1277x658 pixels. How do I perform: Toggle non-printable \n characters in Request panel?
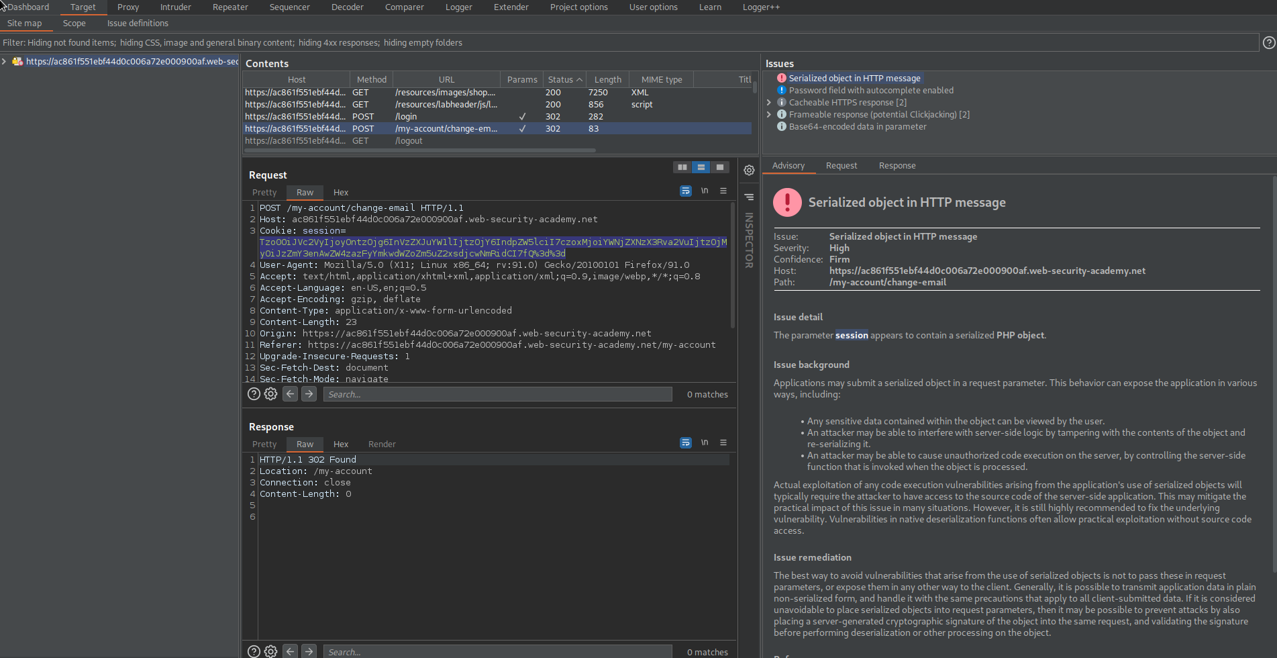pyautogui.click(x=705, y=191)
